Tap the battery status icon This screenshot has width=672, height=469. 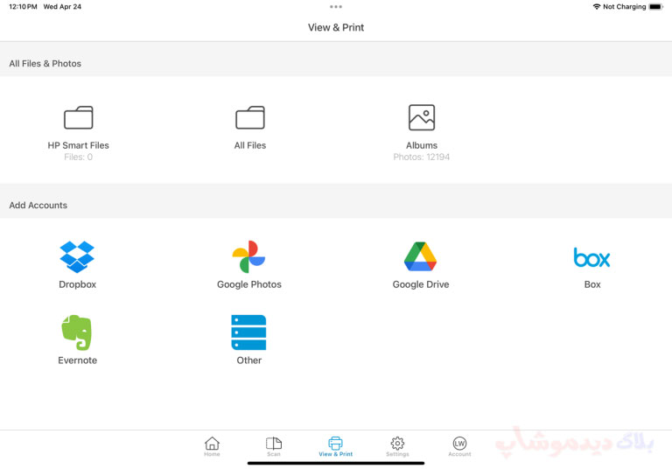coord(655,7)
